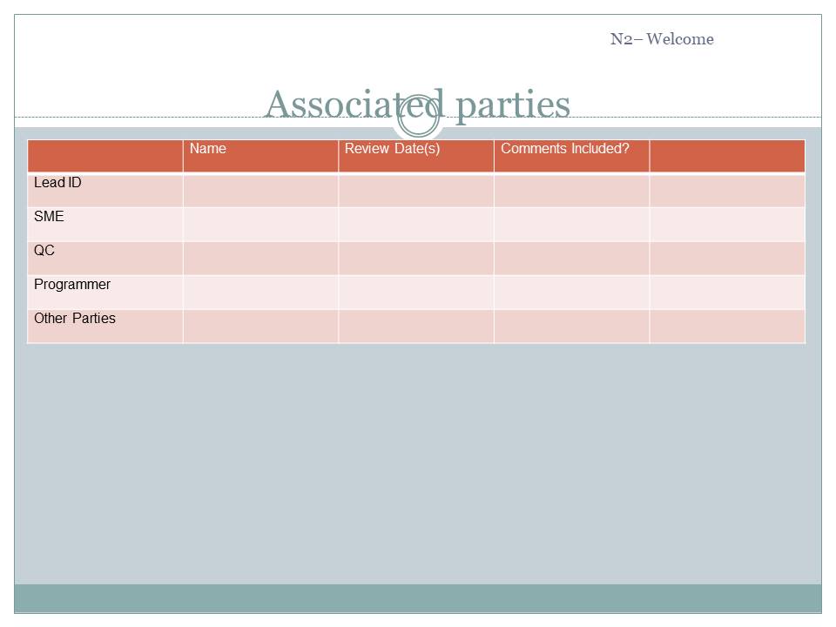This screenshot has height=627, width=836.
Task: Click the 'Comments Included?' column header
Action: pos(564,149)
